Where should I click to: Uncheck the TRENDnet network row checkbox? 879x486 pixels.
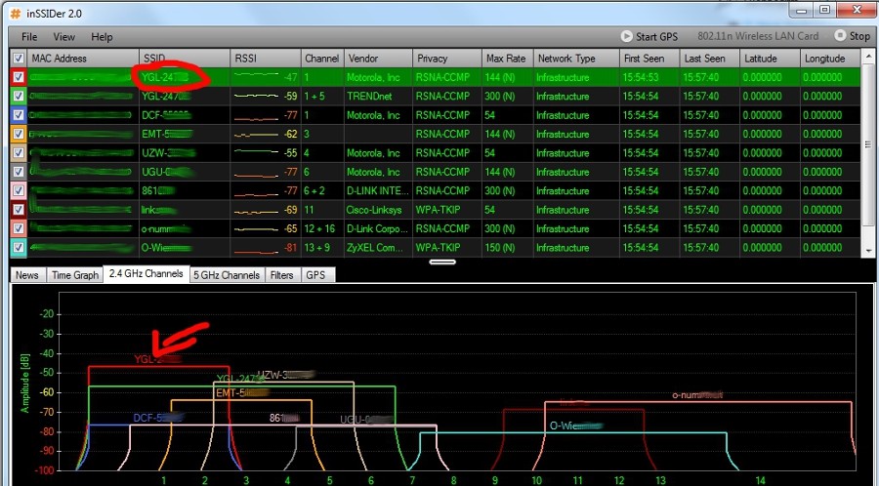(19, 97)
